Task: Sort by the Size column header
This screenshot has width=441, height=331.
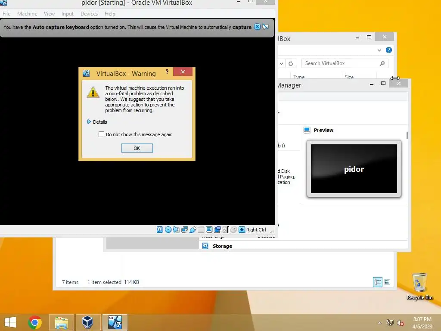Action: click(349, 77)
